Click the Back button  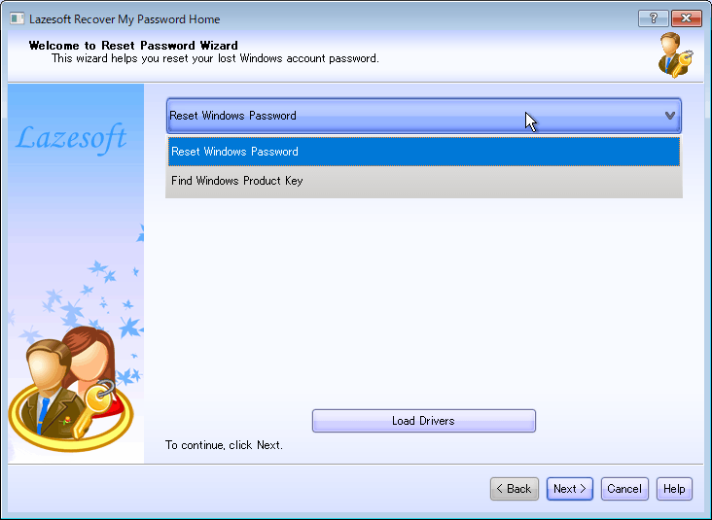click(514, 489)
